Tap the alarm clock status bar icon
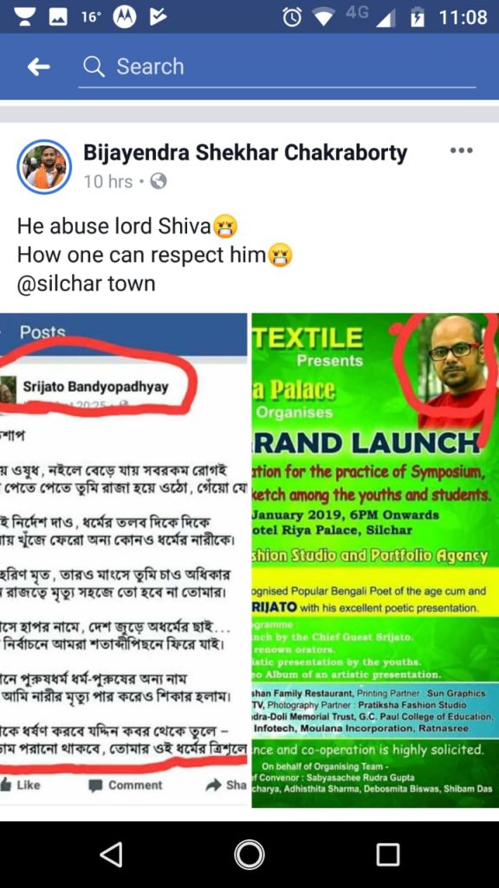This screenshot has width=499, height=888. pyautogui.click(x=292, y=17)
